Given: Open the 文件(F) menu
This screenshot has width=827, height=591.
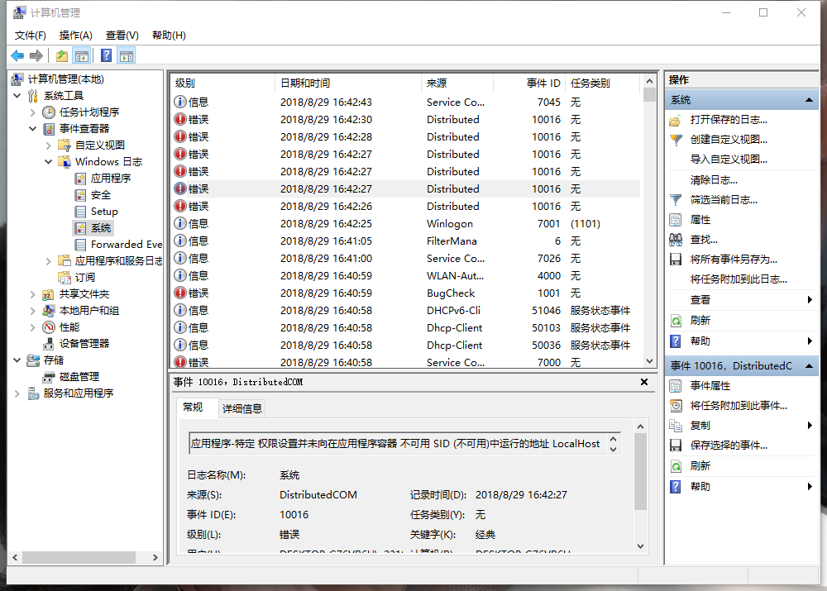Looking at the screenshot, I should pos(30,36).
